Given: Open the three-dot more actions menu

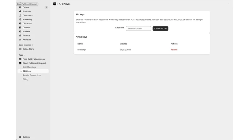Looking at the screenshot, I should pos(229,4).
